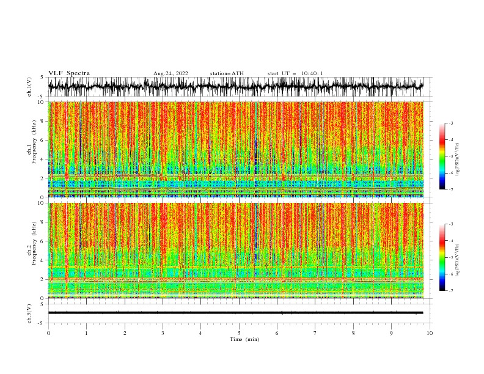Click the upper PSD color scale bar
484x374 pixels.
442,156
